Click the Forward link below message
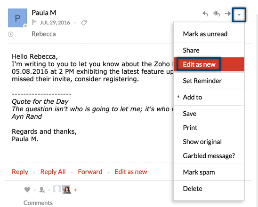Viewport: 258px width, 207px height. point(90,172)
